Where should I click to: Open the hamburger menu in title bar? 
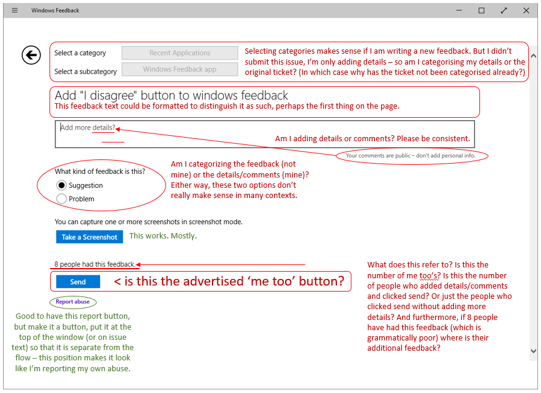click(14, 10)
